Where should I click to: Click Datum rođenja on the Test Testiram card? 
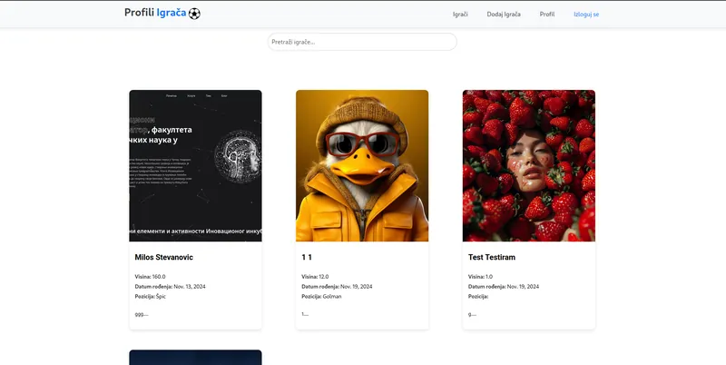504,286
